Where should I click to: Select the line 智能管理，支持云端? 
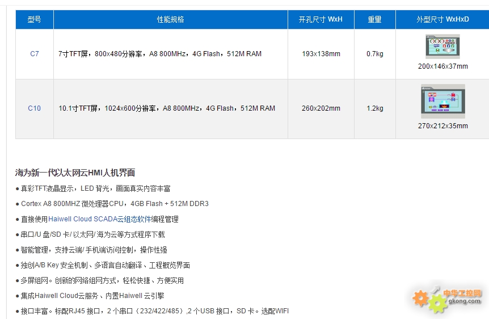click(91, 250)
